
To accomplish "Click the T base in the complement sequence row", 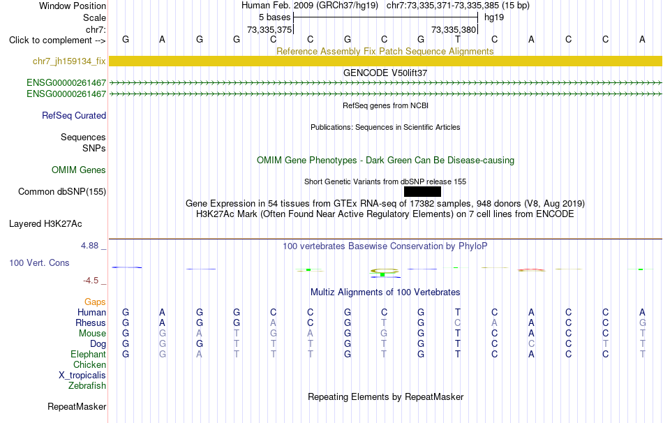I will click(x=458, y=40).
